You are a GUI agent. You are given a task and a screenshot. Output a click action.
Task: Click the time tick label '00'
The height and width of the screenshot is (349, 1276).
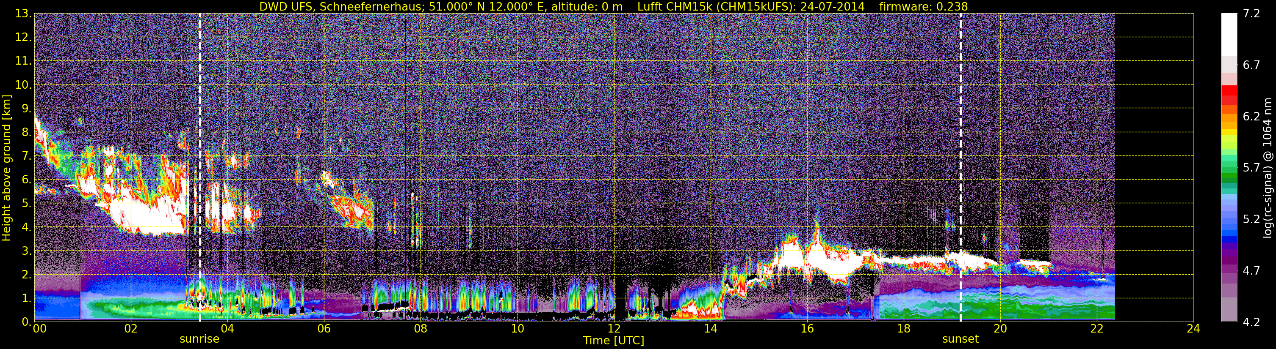pos(40,329)
